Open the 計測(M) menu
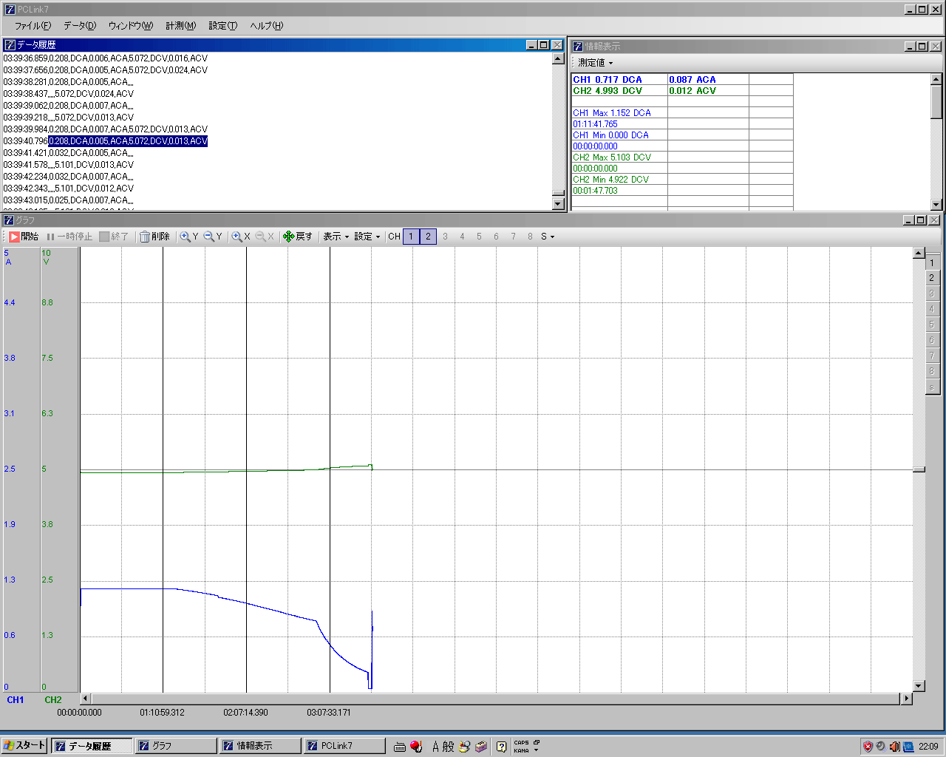Viewport: 946px width, 757px height. [x=180, y=26]
